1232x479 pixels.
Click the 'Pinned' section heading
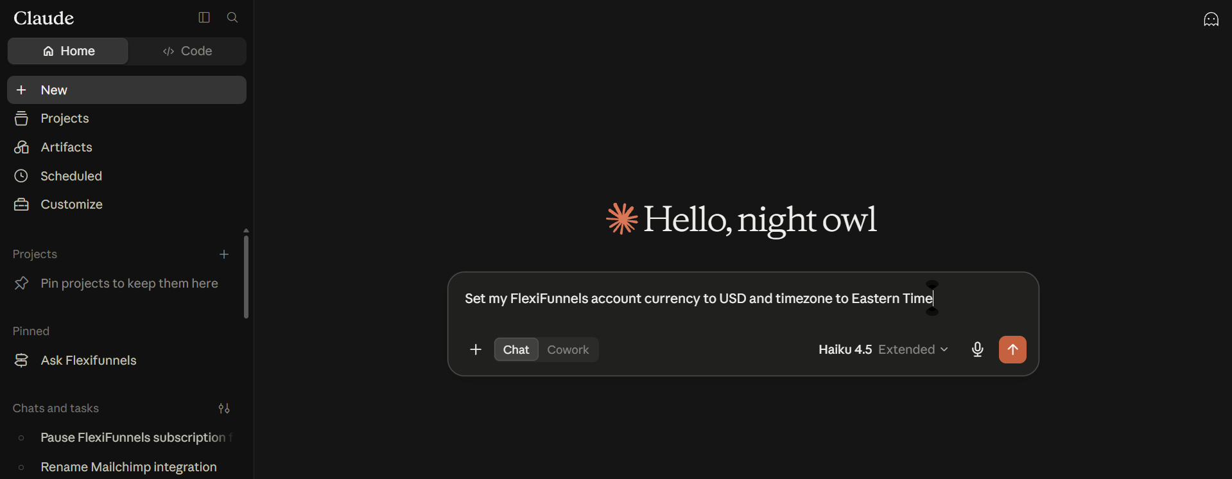(x=31, y=331)
